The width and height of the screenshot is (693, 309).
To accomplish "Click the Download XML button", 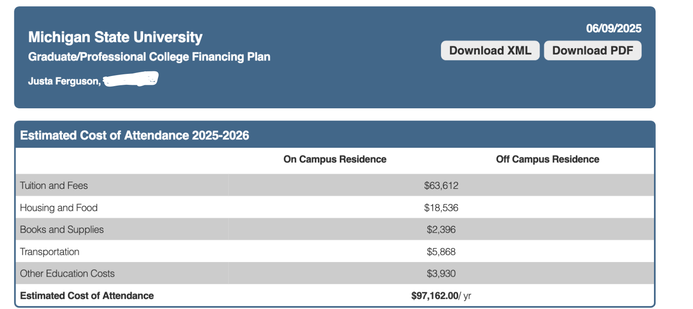I will tap(490, 51).
